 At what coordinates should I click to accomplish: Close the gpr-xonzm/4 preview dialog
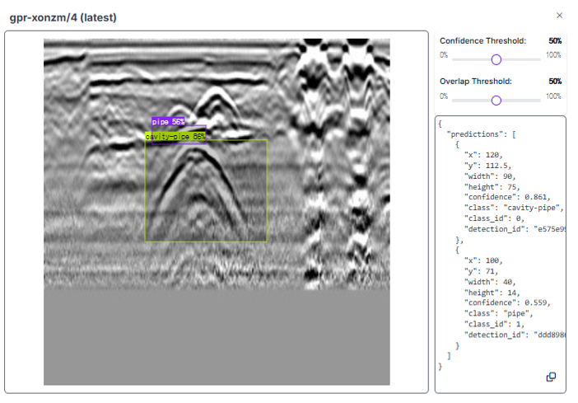(x=560, y=15)
